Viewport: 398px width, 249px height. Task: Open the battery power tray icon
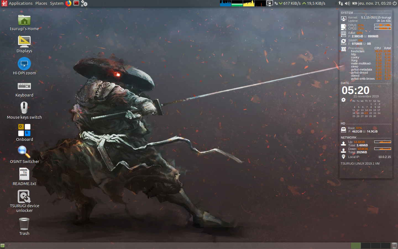click(x=355, y=3)
